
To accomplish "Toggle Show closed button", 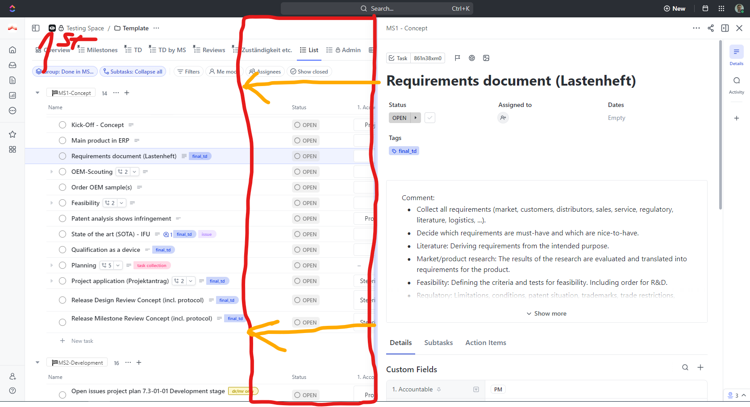I will point(309,71).
